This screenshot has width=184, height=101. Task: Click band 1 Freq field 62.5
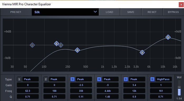coord(28,91)
